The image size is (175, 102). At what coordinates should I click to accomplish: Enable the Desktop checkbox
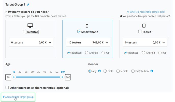(x=25, y=32)
